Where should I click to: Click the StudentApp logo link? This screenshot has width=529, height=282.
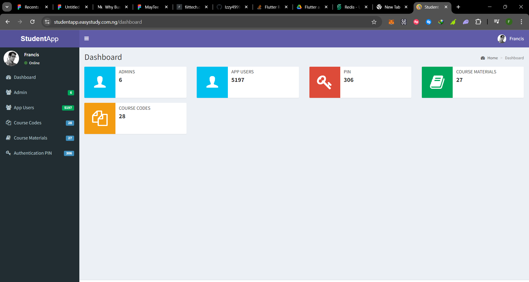39,39
